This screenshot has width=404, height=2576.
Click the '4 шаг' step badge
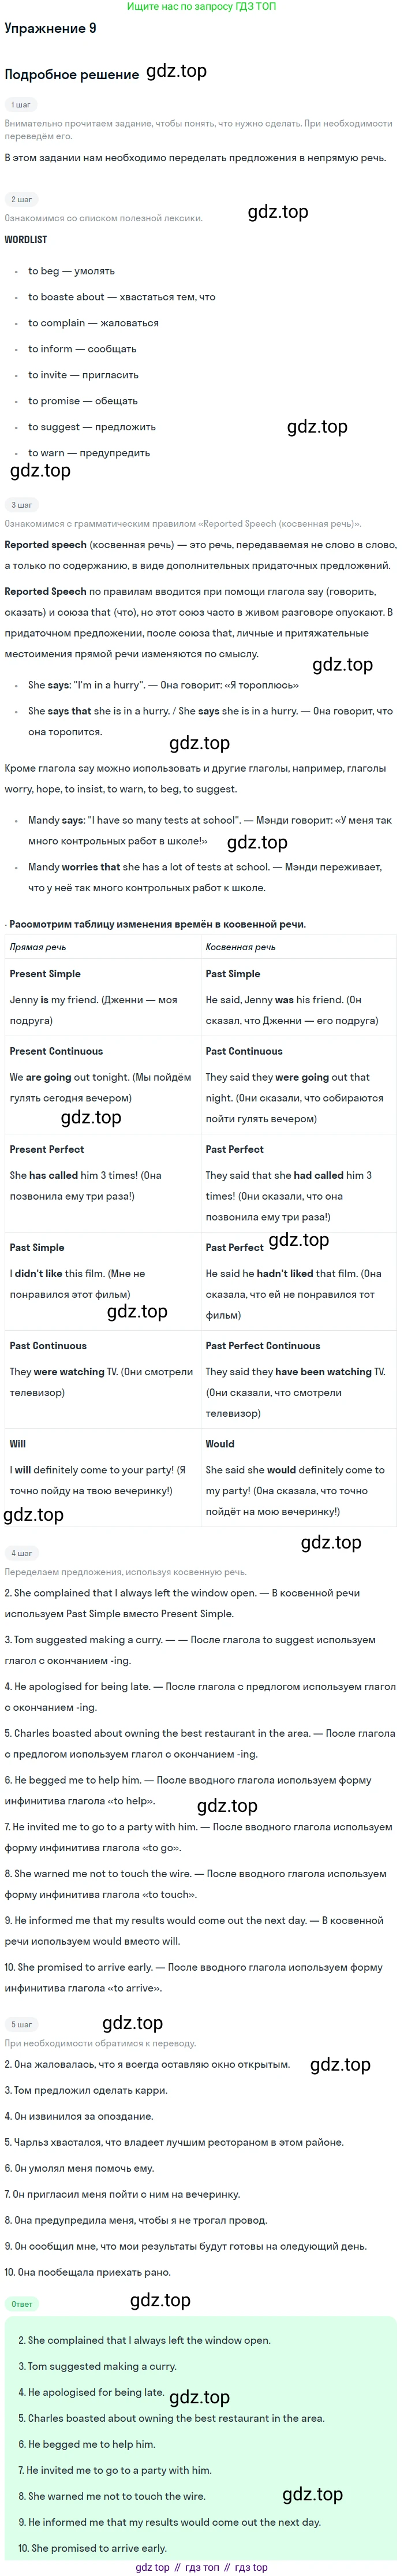21,1553
